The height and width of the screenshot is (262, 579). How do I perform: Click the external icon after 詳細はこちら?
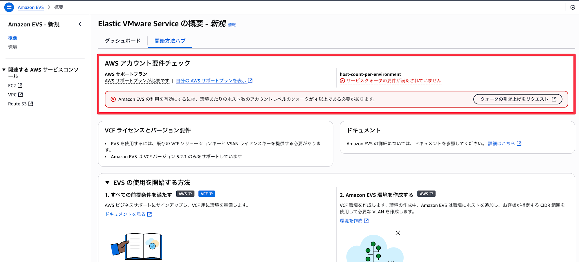(x=519, y=144)
